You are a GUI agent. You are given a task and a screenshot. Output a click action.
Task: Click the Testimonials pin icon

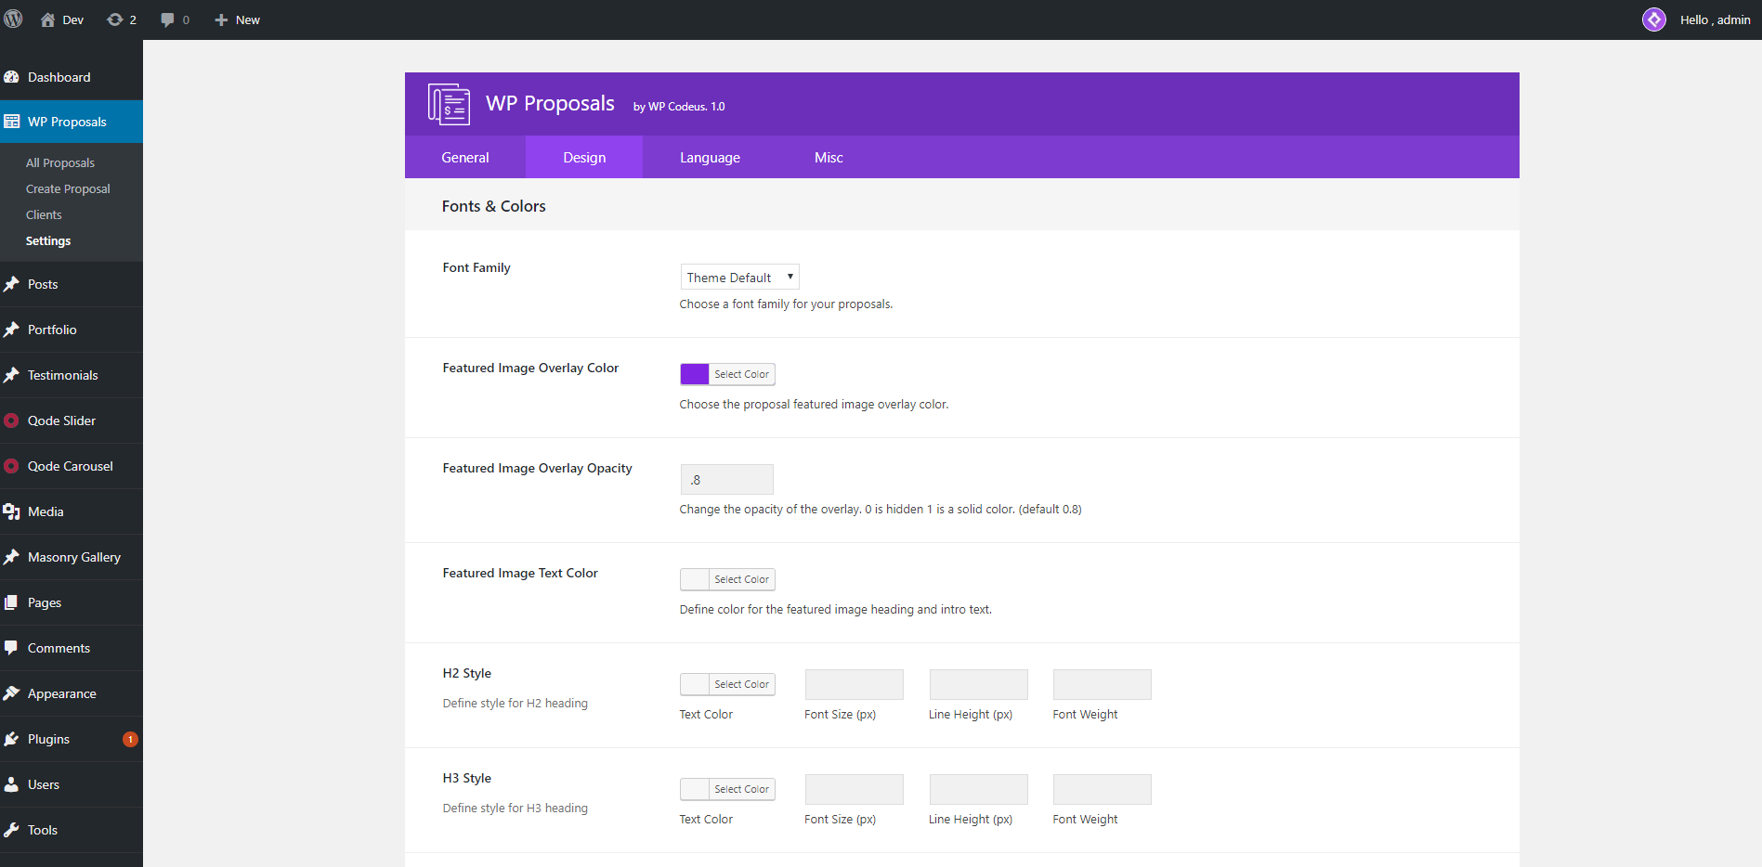click(11, 375)
